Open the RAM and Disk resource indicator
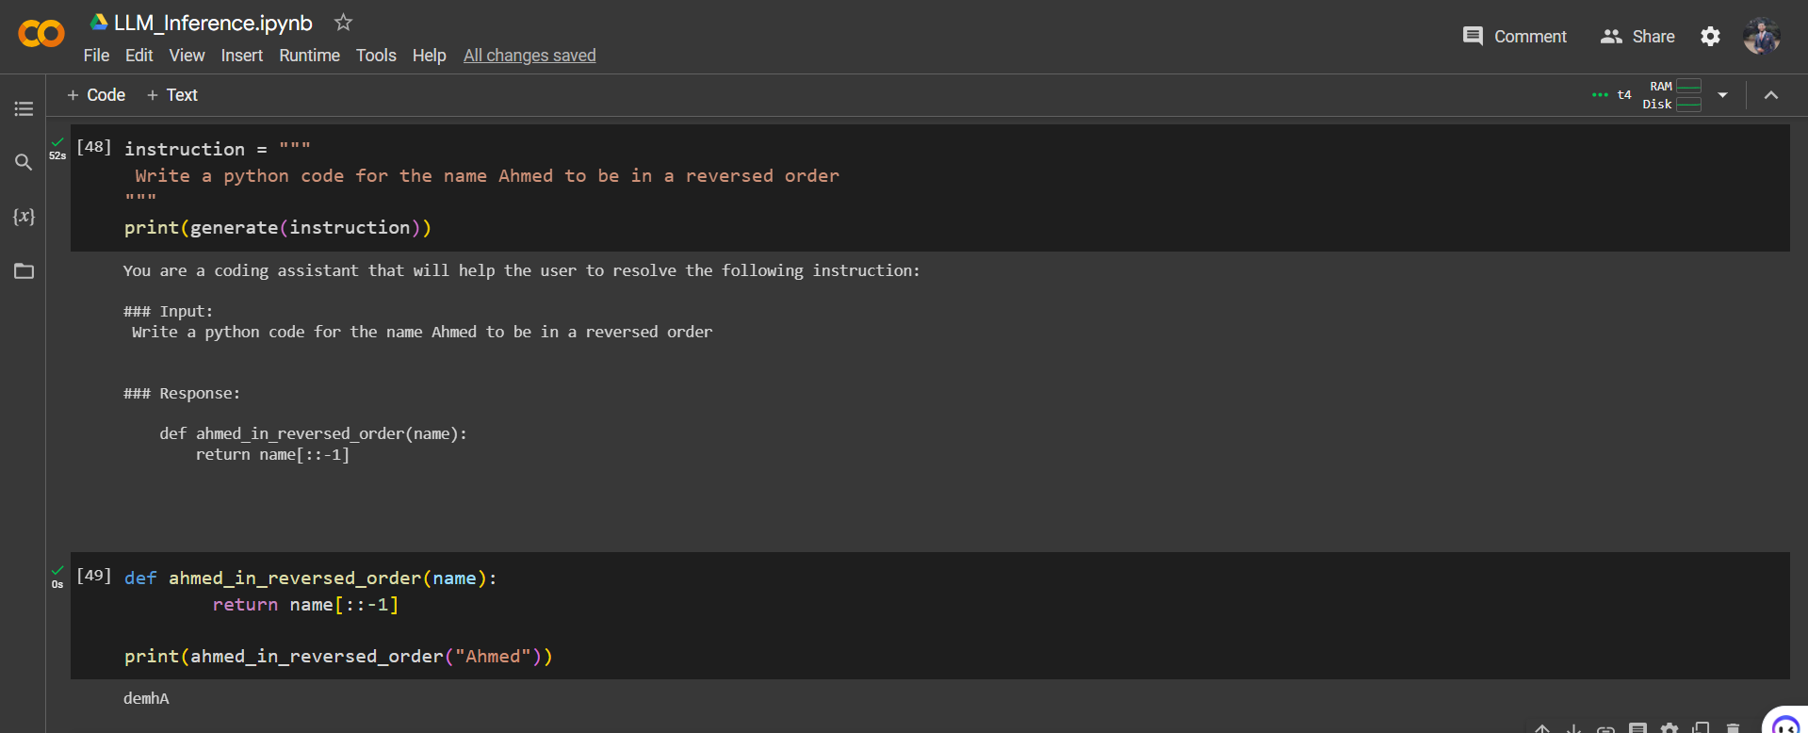This screenshot has height=733, width=1808. pyautogui.click(x=1672, y=95)
